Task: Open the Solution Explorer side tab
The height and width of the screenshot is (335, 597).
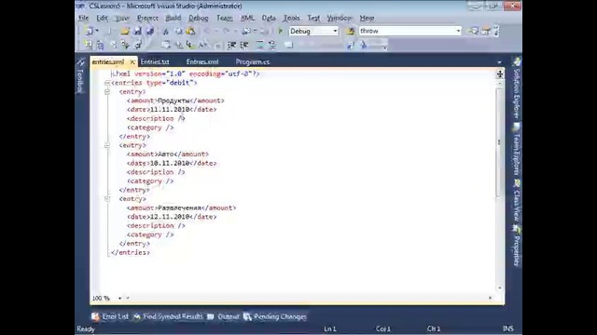Action: [x=516, y=88]
